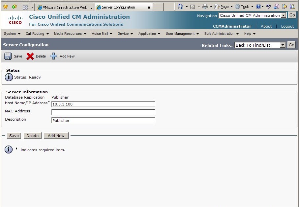Viewport: 299px width, 207px height.
Task: Open the Bulk Administration menu
Action: (222, 34)
